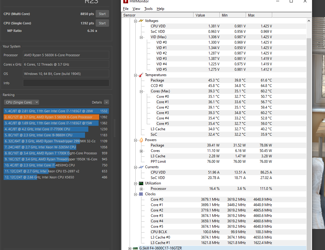Collapse the Cores (Max) temperature node

[141, 91]
